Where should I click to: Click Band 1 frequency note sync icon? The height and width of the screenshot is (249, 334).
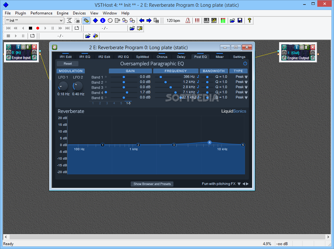click(x=198, y=77)
